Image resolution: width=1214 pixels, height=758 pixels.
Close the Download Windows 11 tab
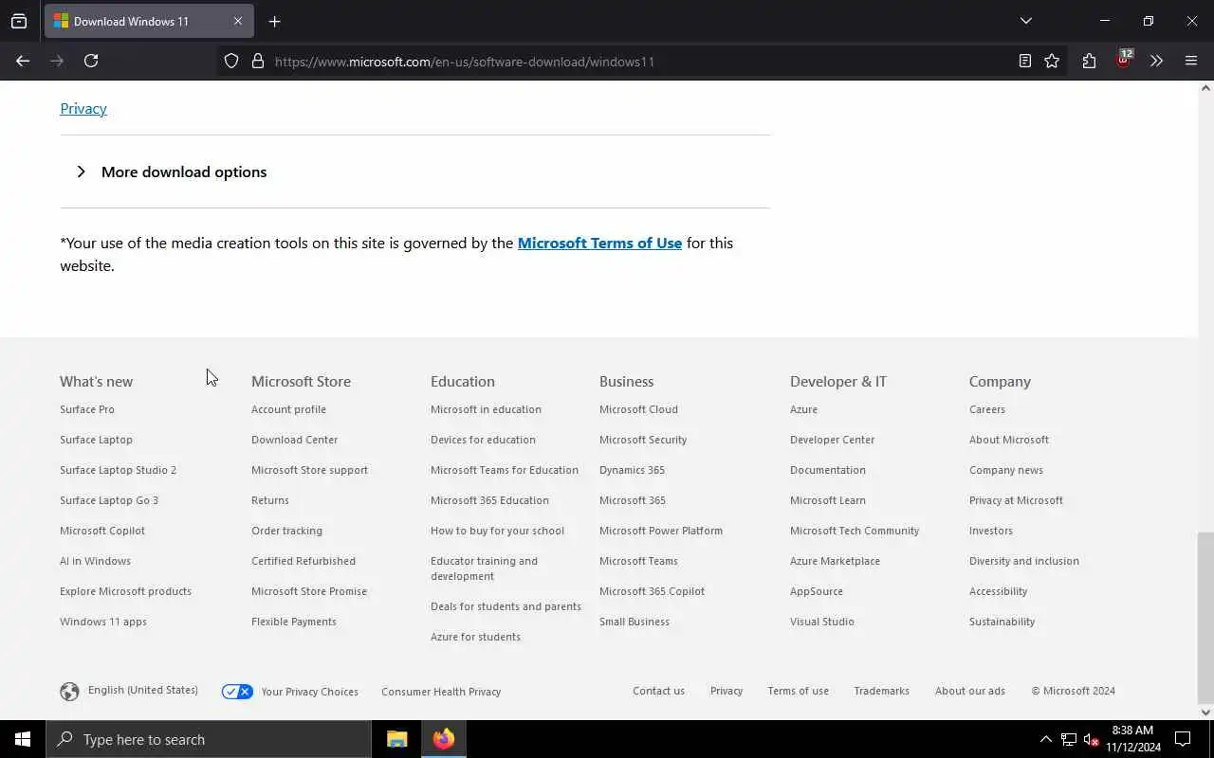coord(238,21)
